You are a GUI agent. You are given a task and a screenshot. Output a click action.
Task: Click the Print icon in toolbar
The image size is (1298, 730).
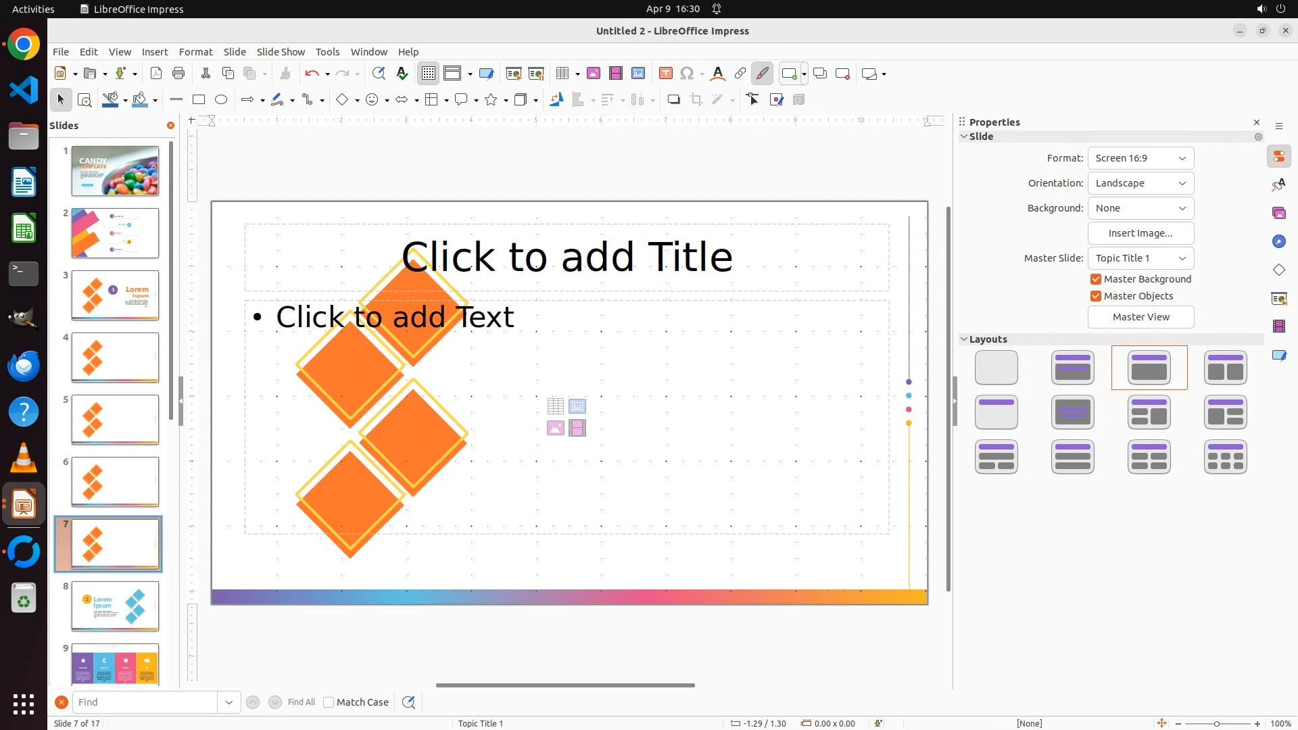(x=178, y=74)
